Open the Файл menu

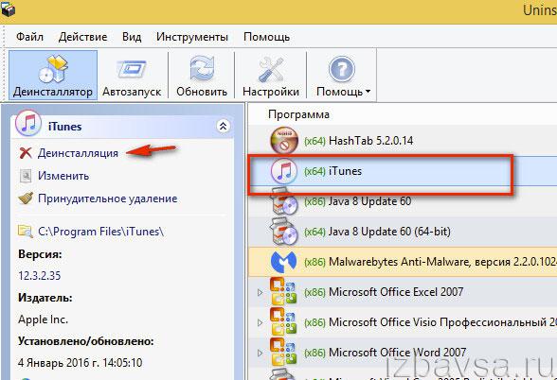click(30, 37)
